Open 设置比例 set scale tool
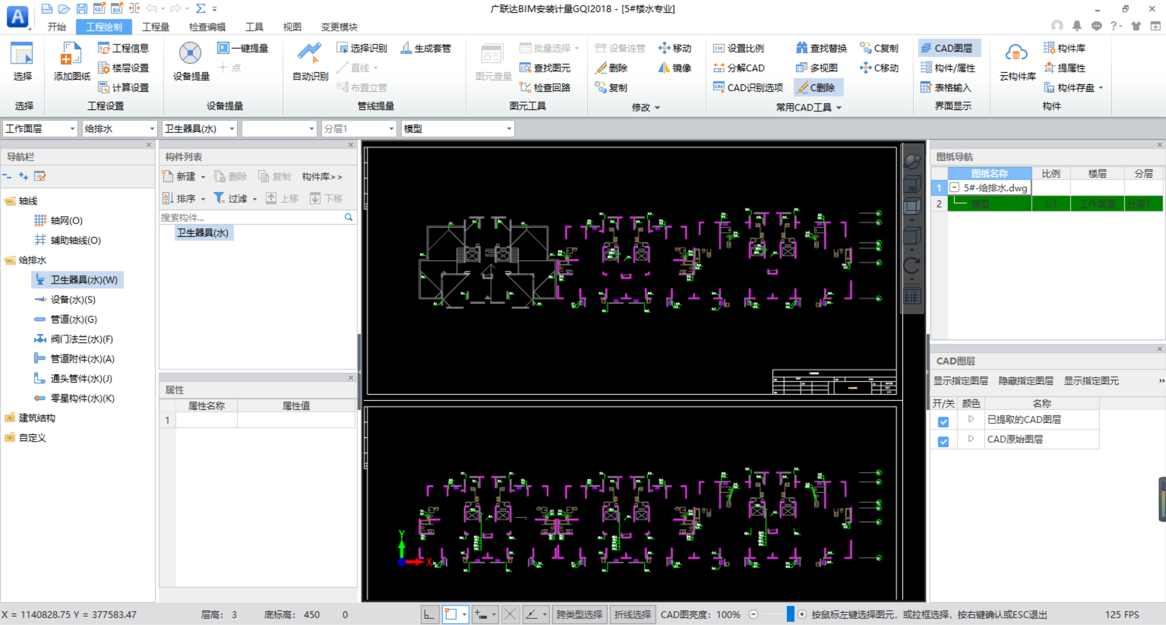 [738, 48]
